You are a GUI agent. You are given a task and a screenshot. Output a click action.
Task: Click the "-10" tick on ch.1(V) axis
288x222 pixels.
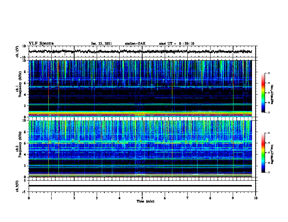[24, 57]
